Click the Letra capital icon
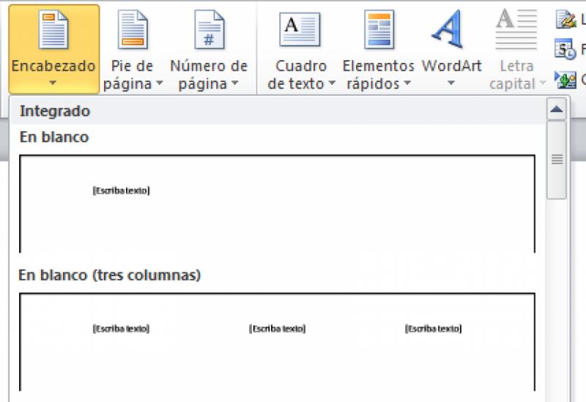The height and width of the screenshot is (402, 586). (516, 30)
